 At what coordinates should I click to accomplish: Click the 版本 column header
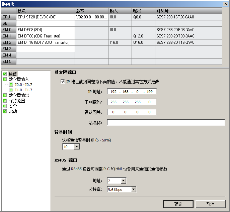click(x=91, y=11)
